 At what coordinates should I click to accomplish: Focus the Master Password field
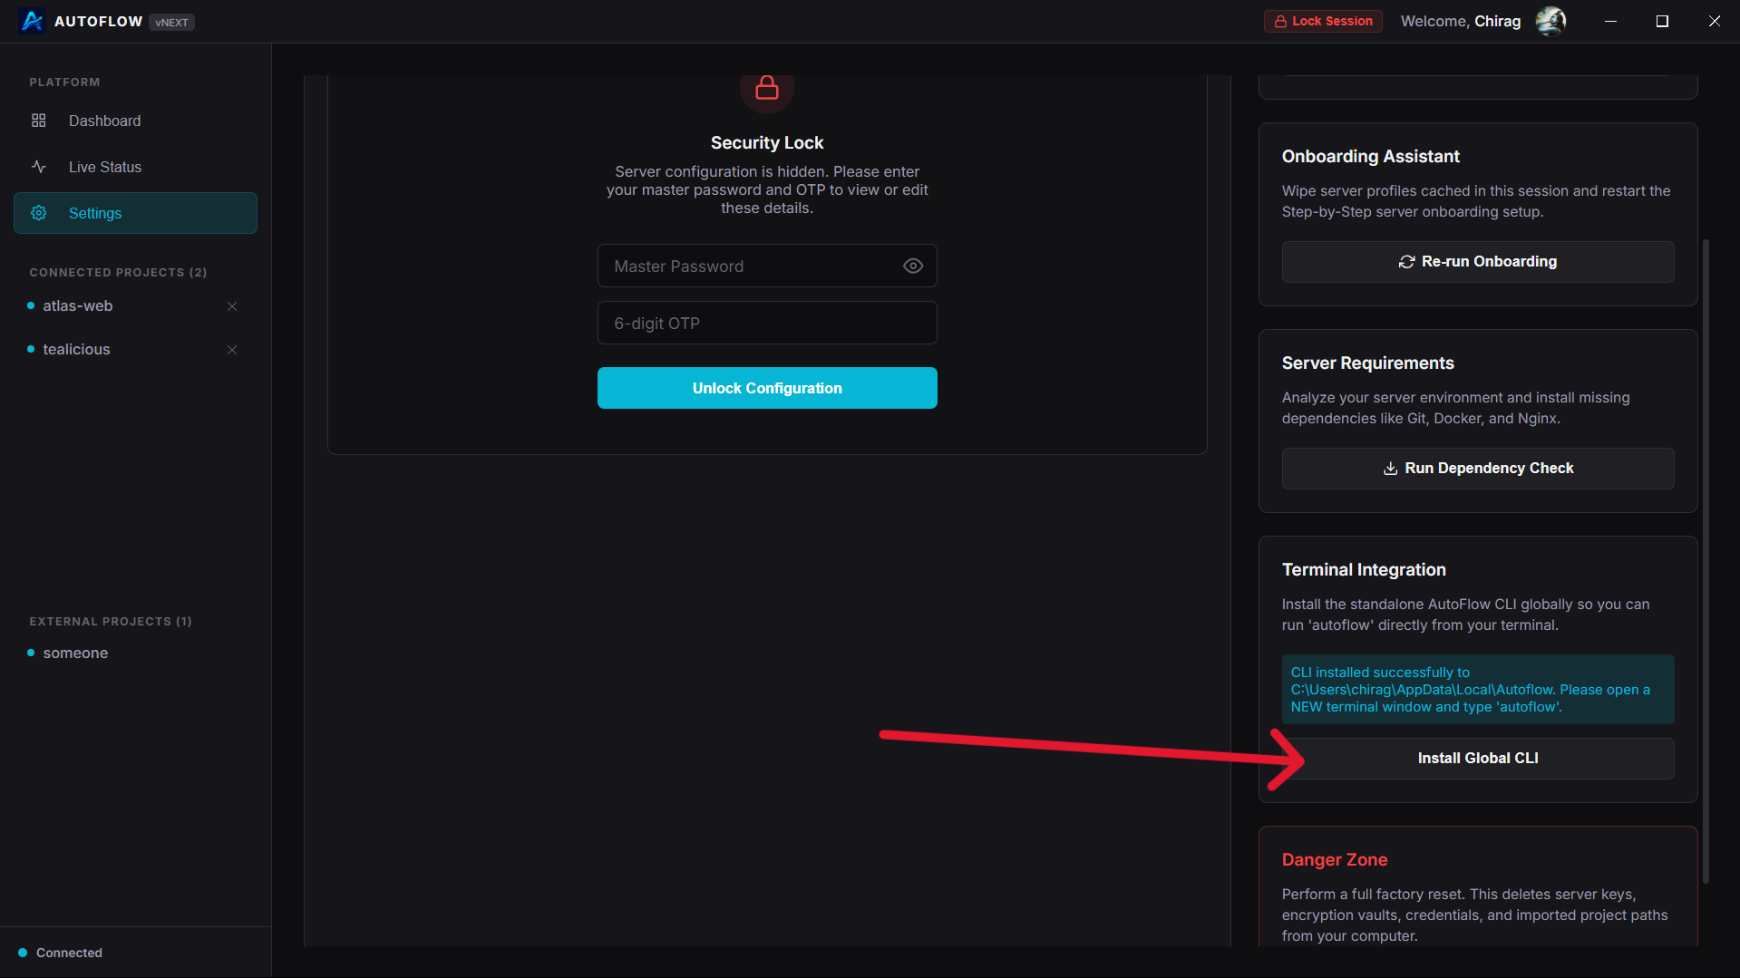tap(767, 266)
